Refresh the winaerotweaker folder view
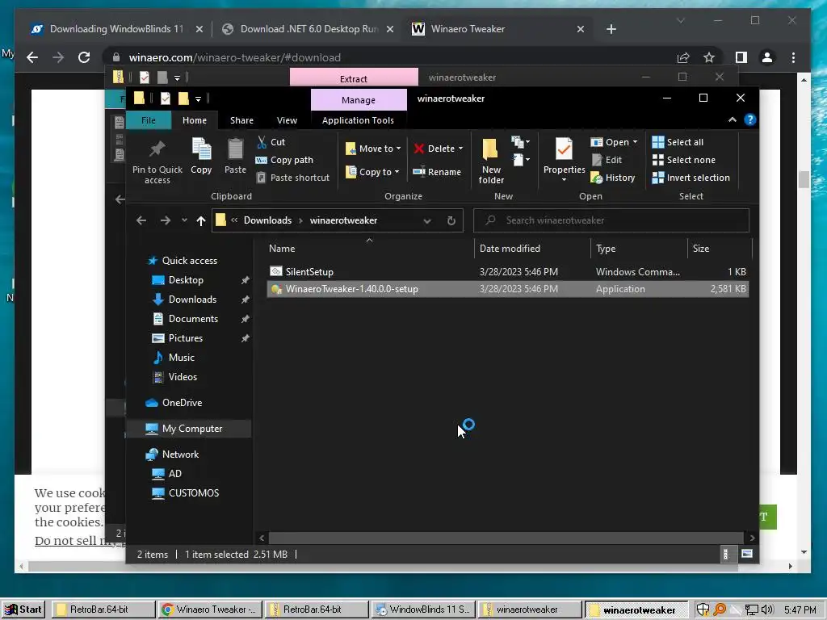The width and height of the screenshot is (827, 620). pyautogui.click(x=451, y=220)
